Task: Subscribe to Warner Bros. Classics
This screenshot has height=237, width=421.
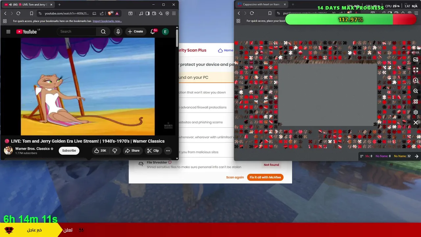Action: 69,151
